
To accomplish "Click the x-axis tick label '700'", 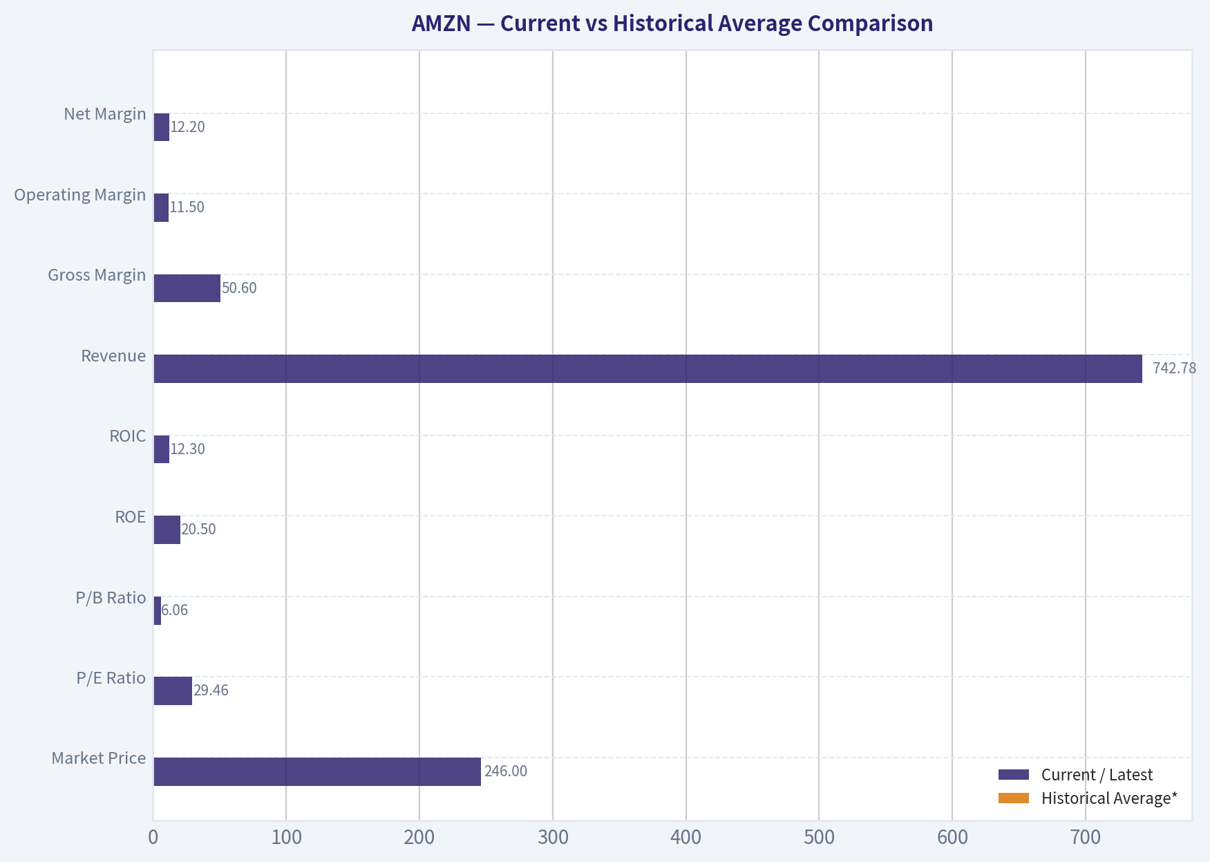I will pos(1086,838).
